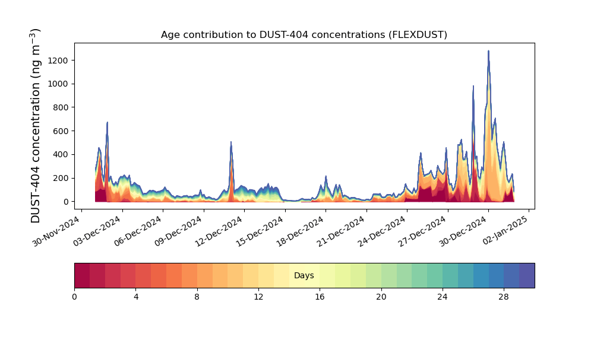Click the colorbar tick label 8

pyautogui.click(x=197, y=297)
